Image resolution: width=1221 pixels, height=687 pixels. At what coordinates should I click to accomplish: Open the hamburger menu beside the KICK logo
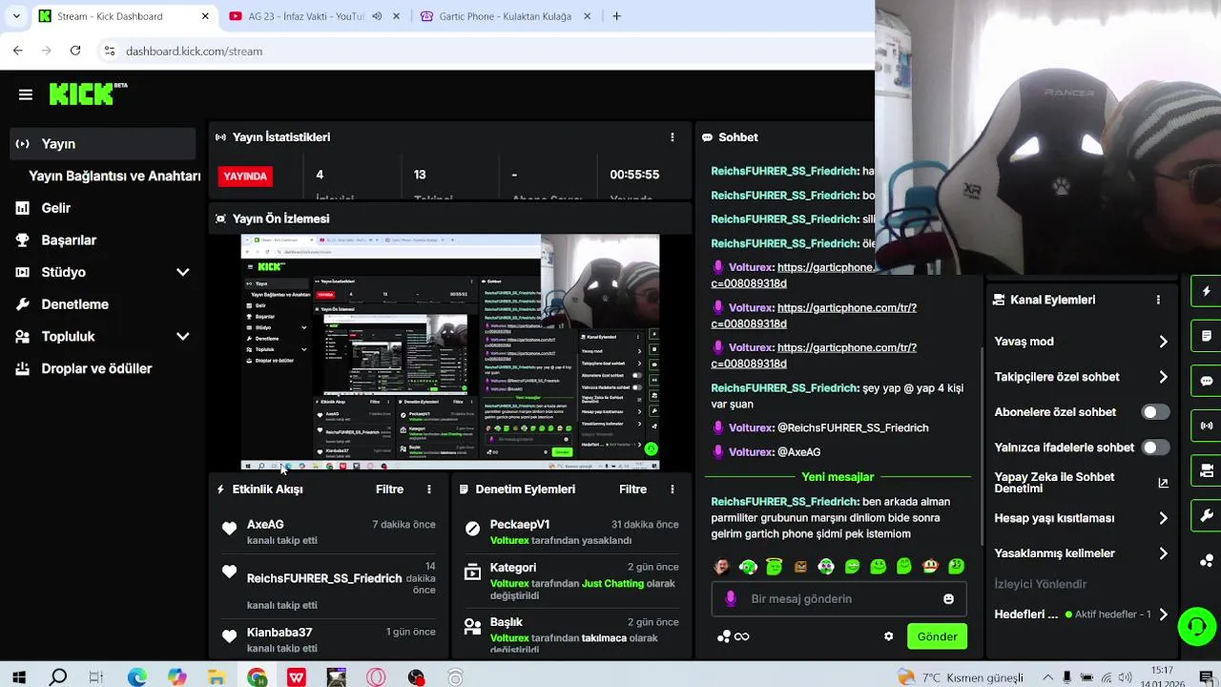26,94
